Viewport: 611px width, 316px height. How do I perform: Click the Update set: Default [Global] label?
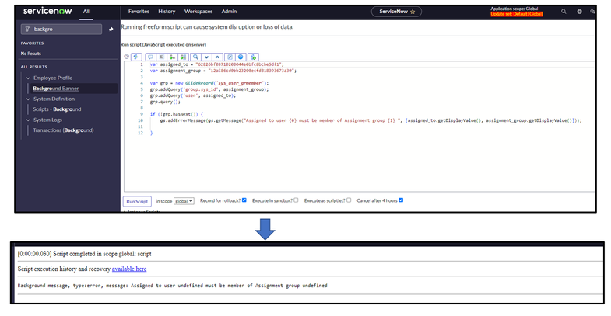(x=516, y=15)
